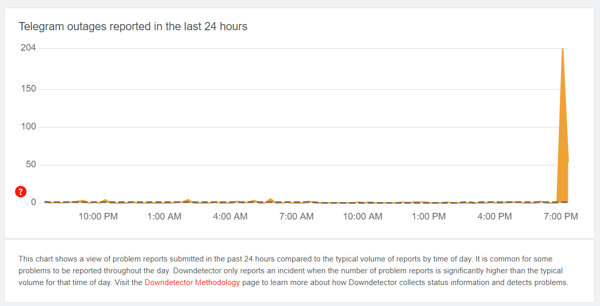
Task: Click the 204 y-axis value
Action: (28, 48)
